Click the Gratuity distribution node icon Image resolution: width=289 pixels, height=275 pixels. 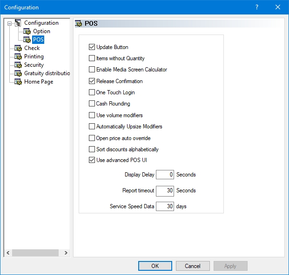18,73
